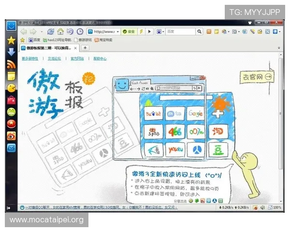Open the yellow sticky notes sidebar icon

click(11, 76)
